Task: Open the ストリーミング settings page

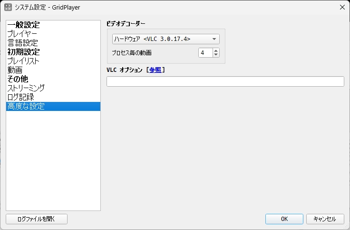Action: tap(26, 88)
